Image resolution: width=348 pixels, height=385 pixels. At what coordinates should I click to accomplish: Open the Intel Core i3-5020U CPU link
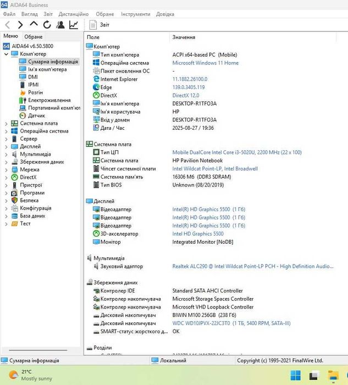pos(237,152)
